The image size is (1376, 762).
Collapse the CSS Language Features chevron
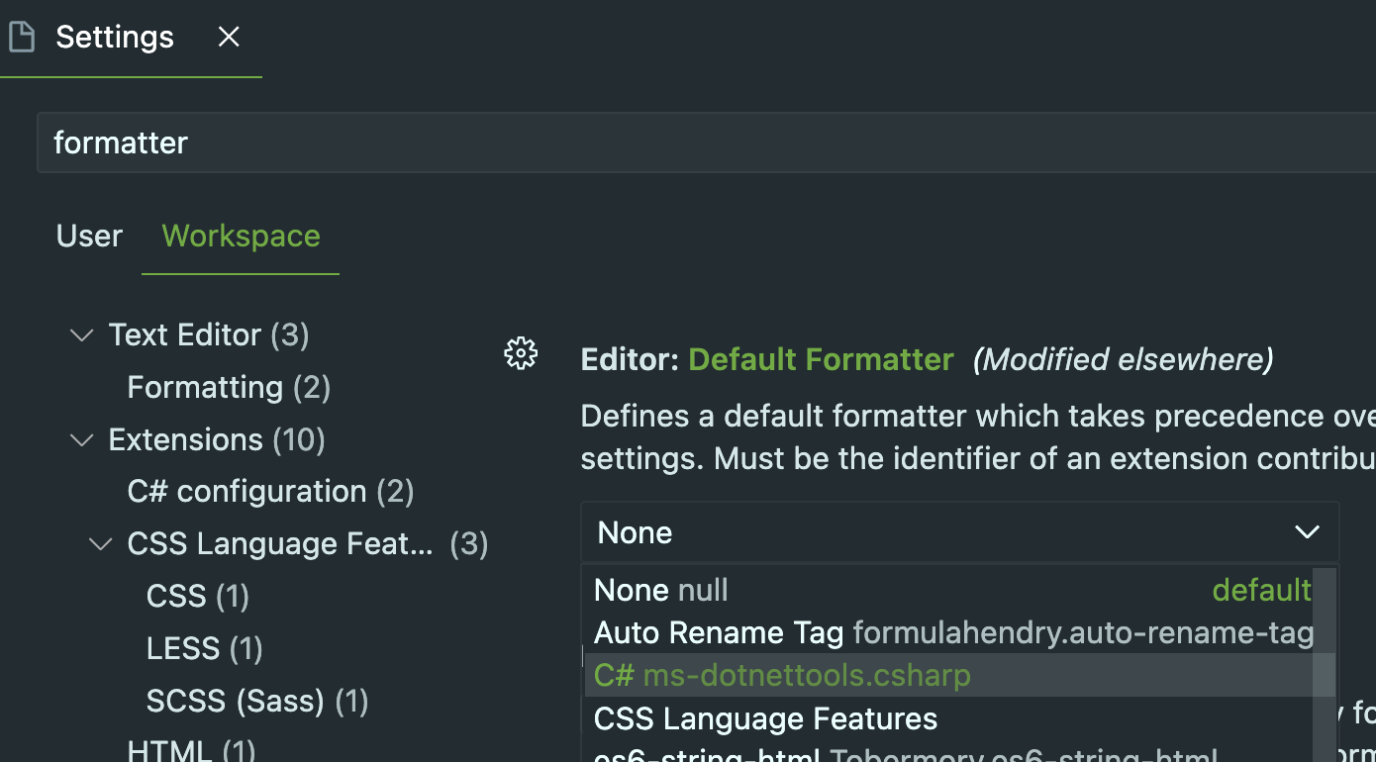pyautogui.click(x=101, y=544)
